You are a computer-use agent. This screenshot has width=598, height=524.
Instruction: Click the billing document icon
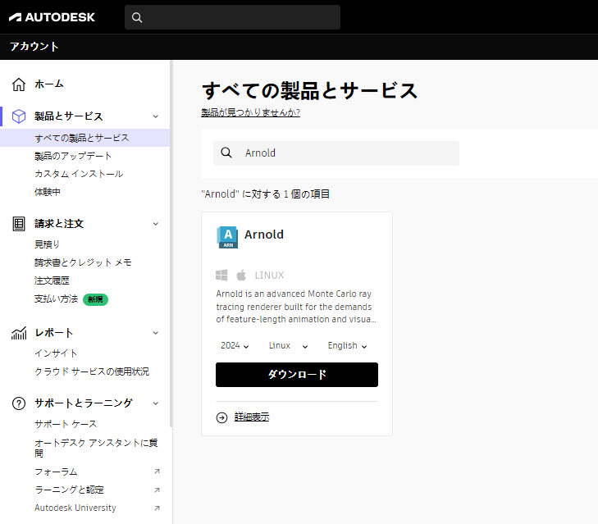point(19,224)
